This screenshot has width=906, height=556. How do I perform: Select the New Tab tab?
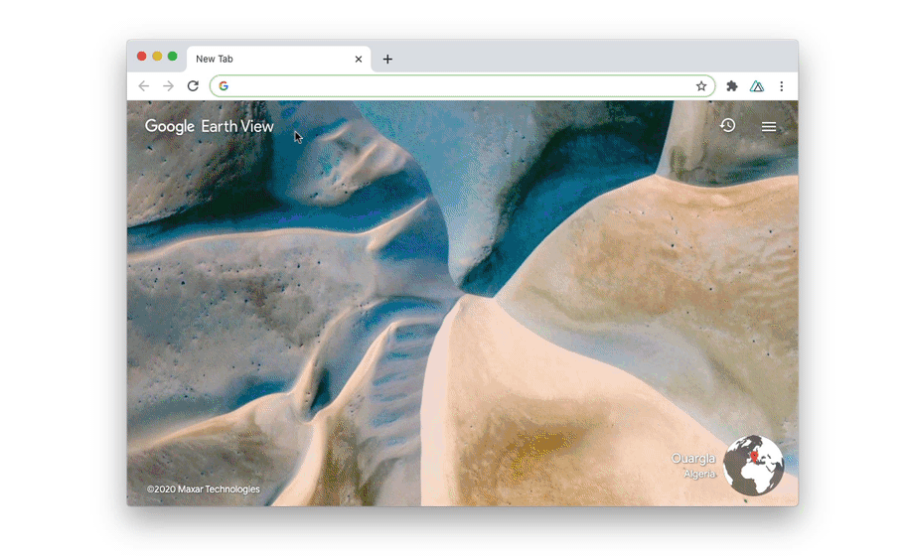pyautogui.click(x=278, y=59)
